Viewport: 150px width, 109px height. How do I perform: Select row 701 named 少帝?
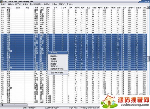[74, 80]
